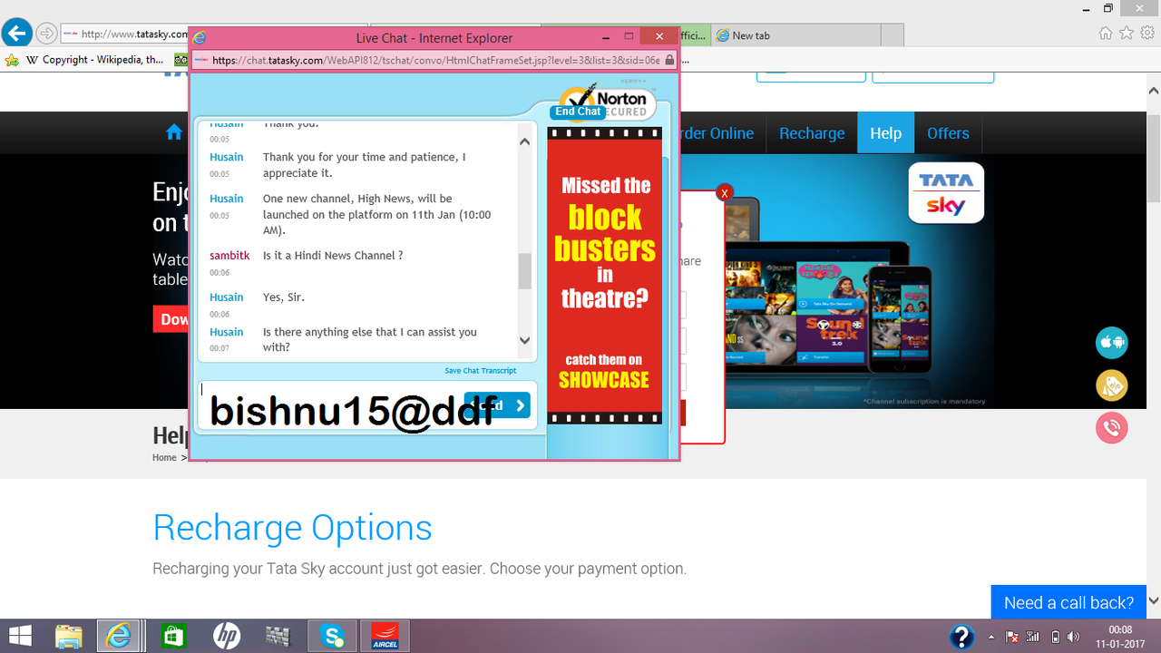Open the Favorites star icon in main browser
This screenshot has width=1161, height=653.
click(x=1127, y=34)
